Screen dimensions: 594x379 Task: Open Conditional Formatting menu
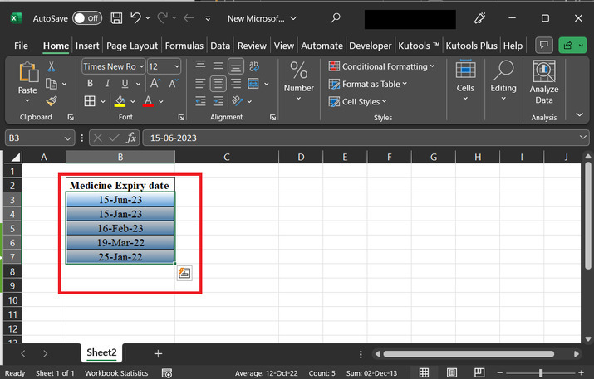click(x=381, y=66)
